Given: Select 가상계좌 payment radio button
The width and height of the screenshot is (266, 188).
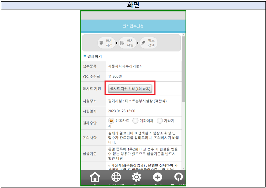Looking at the screenshot, I should [x=160, y=121].
